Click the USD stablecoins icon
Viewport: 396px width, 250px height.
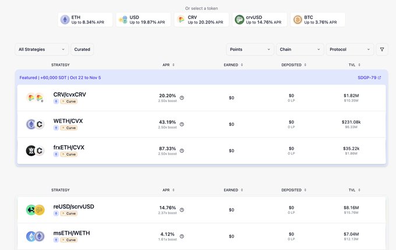point(123,19)
